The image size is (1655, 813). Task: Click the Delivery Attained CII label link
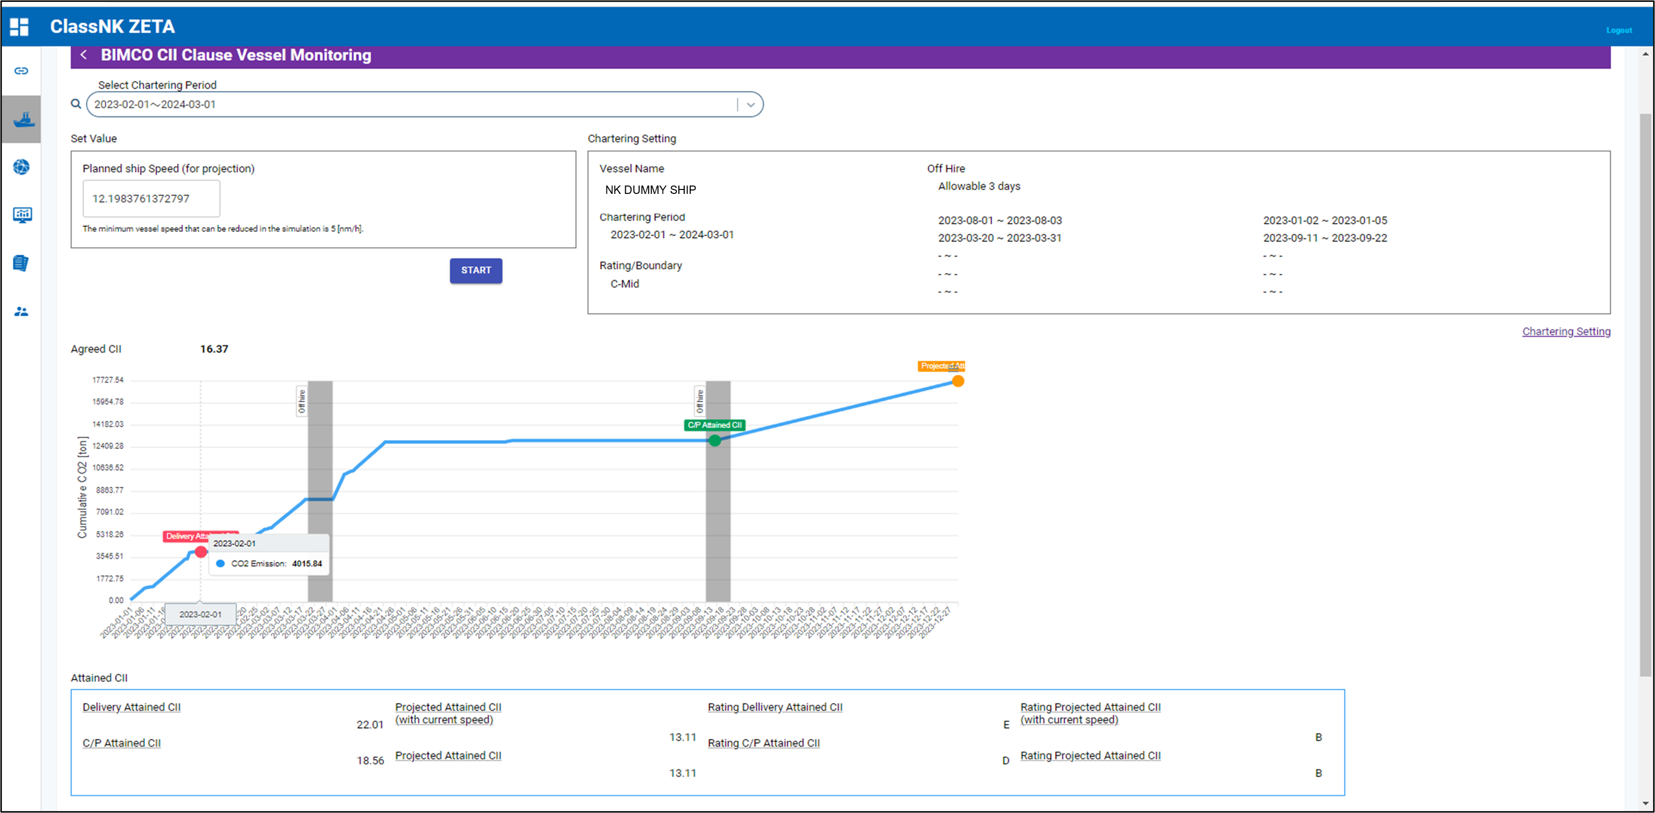pyautogui.click(x=132, y=707)
